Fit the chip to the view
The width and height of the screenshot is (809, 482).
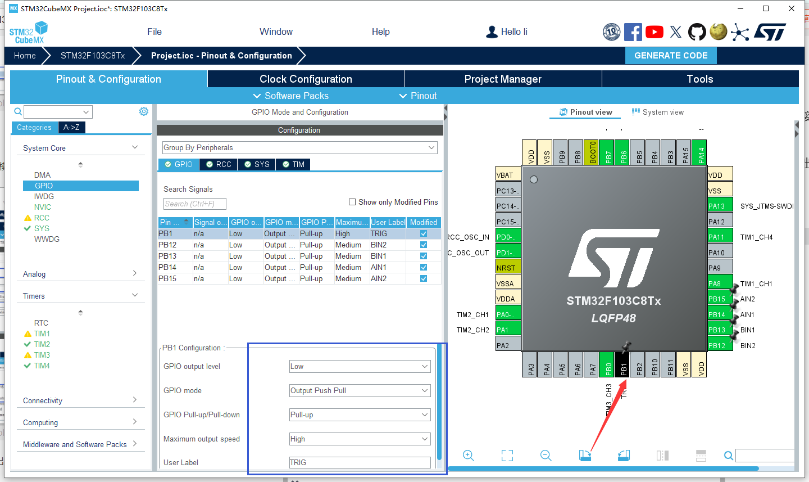click(x=507, y=456)
